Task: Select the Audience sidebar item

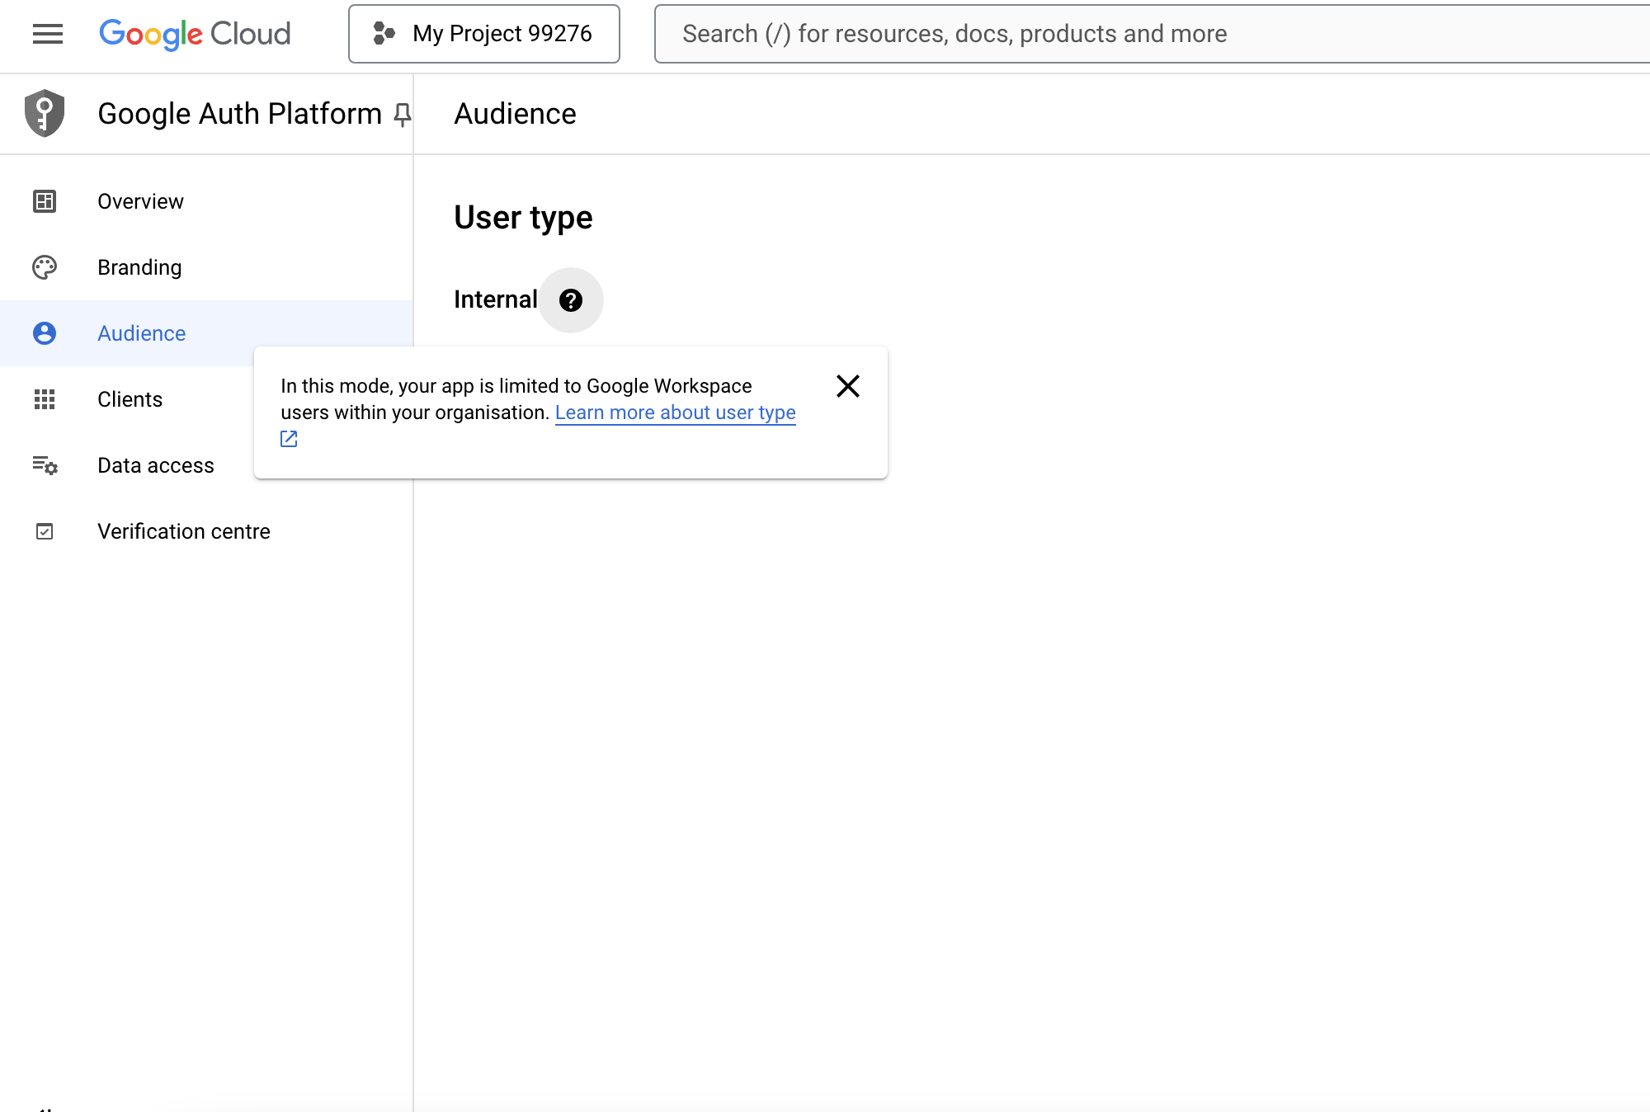Action: point(206,333)
